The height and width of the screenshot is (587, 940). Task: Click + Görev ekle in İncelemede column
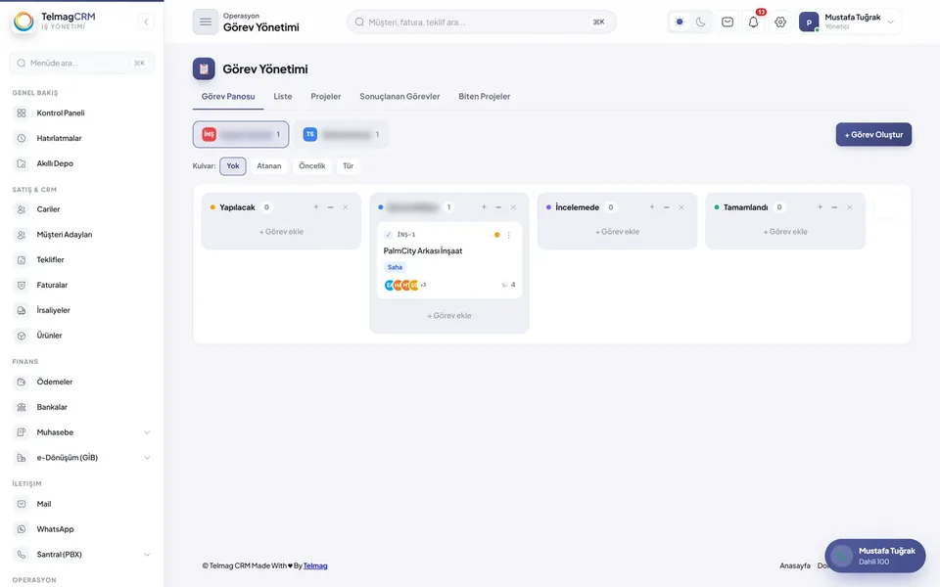coord(617,232)
